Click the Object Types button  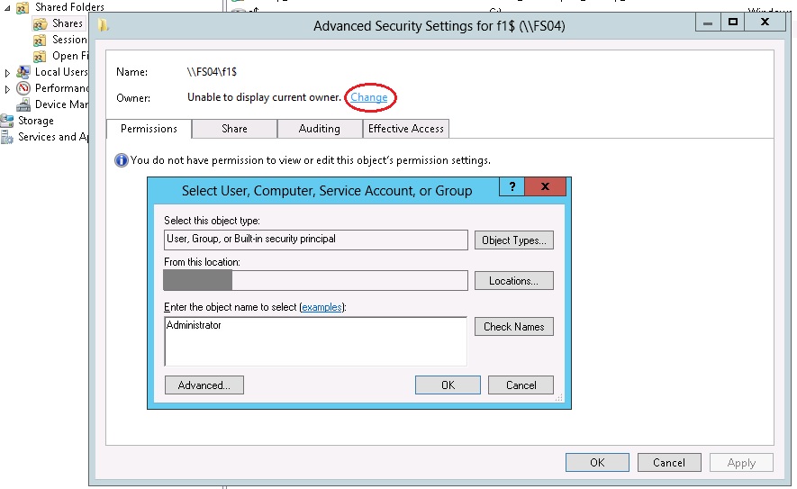coord(514,240)
